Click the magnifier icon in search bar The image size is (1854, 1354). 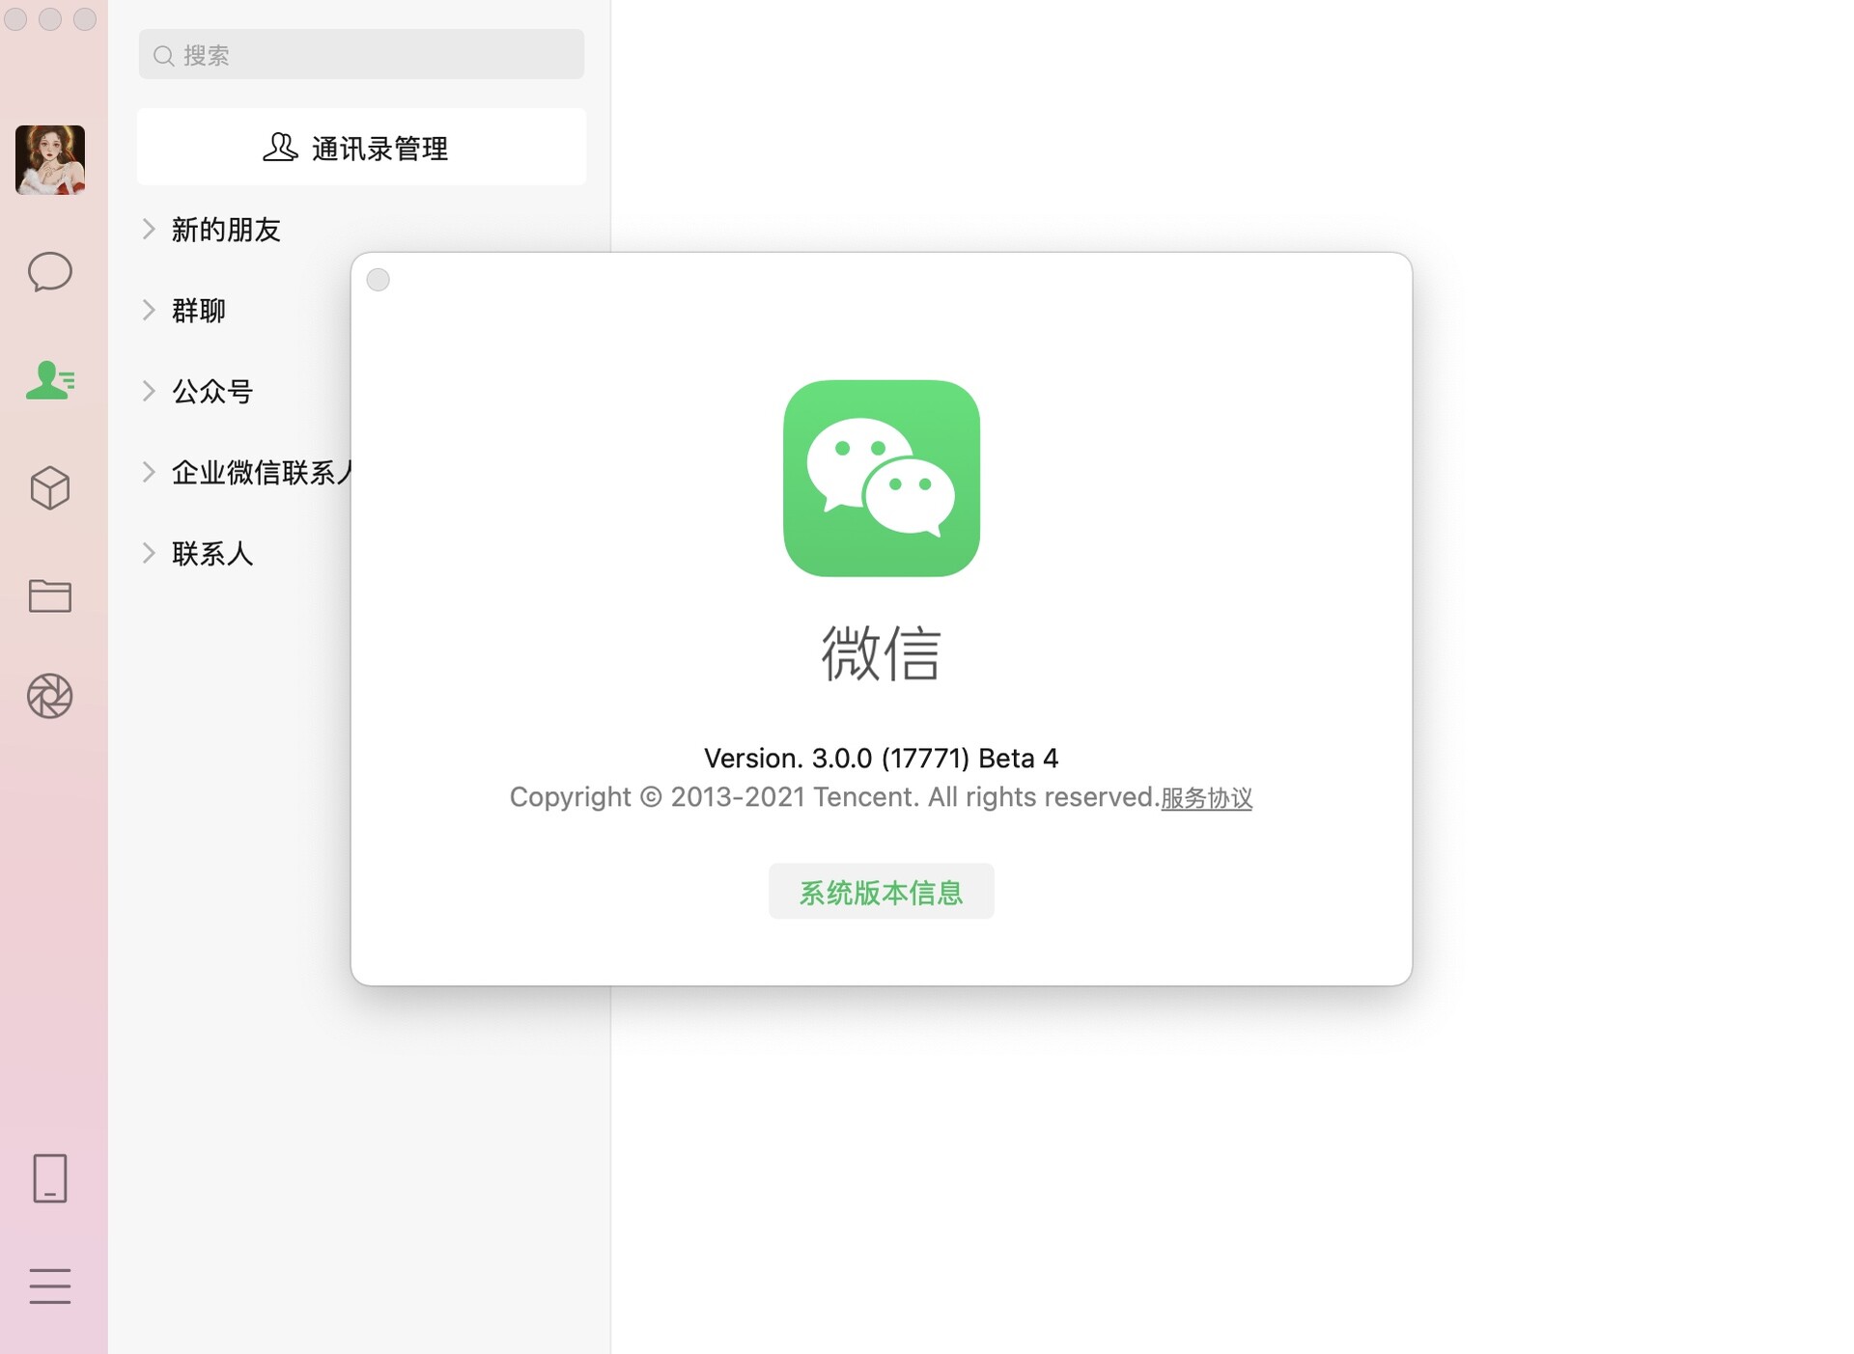(x=164, y=56)
